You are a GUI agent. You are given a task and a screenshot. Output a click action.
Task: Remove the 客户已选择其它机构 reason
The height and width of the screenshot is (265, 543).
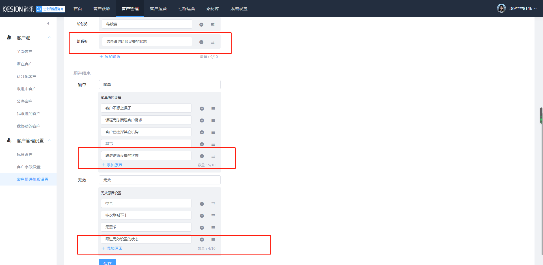[x=202, y=132]
